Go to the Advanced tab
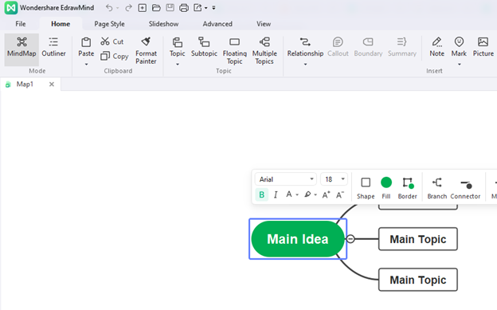 pyautogui.click(x=217, y=24)
